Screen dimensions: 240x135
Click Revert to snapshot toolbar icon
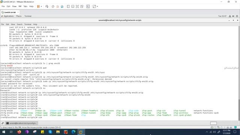[57, 6]
